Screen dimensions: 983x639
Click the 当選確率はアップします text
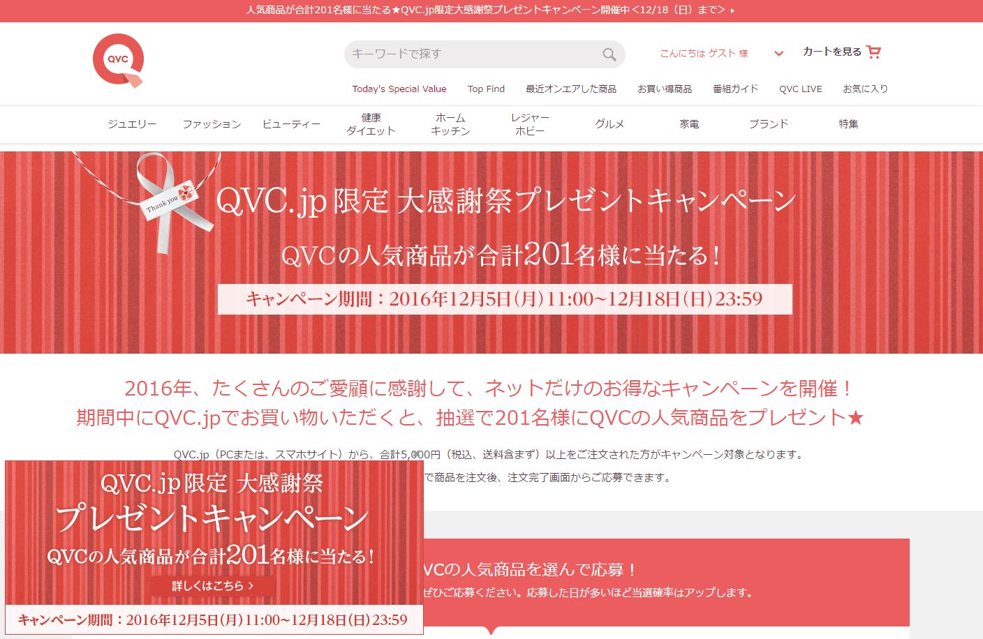[693, 593]
